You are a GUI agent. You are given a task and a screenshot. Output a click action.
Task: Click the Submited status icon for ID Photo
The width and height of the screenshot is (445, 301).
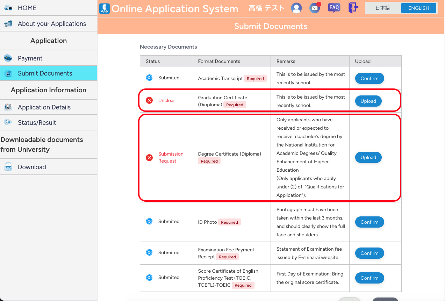coord(149,221)
